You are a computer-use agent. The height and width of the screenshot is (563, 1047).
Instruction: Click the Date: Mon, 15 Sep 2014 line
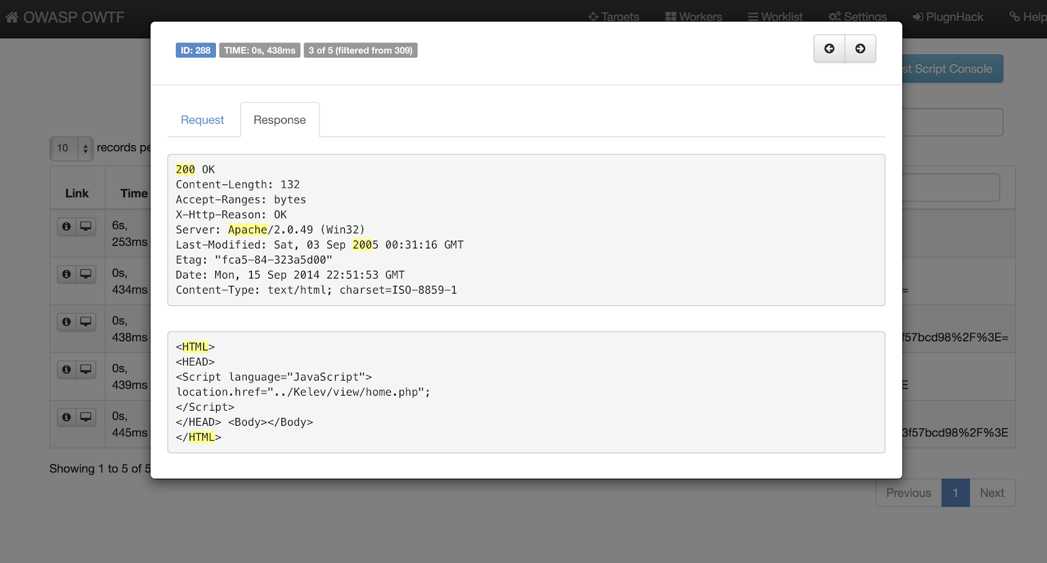coord(290,275)
